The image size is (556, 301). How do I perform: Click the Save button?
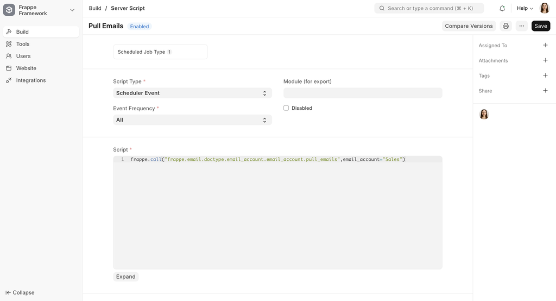click(x=540, y=26)
